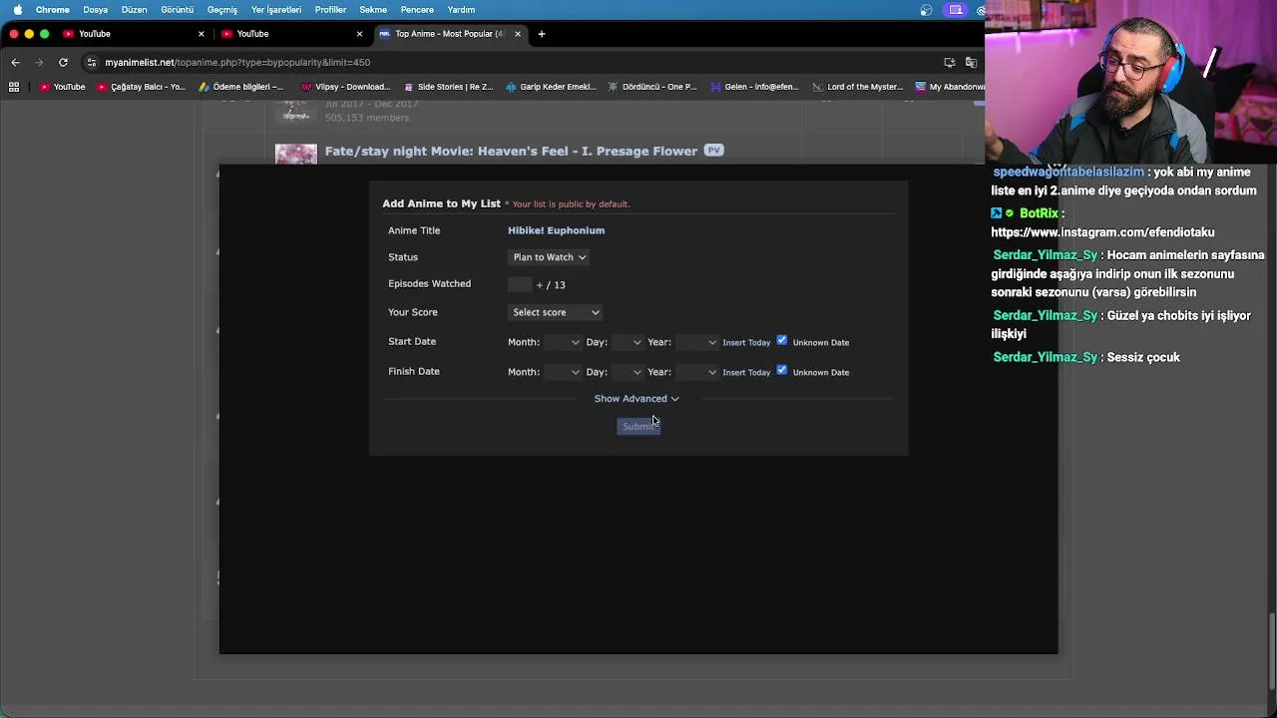Click the install app icon in address bar
This screenshot has width=1277, height=718.
pyautogui.click(x=949, y=62)
